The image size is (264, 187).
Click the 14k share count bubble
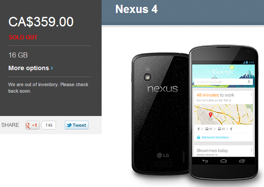(x=49, y=125)
